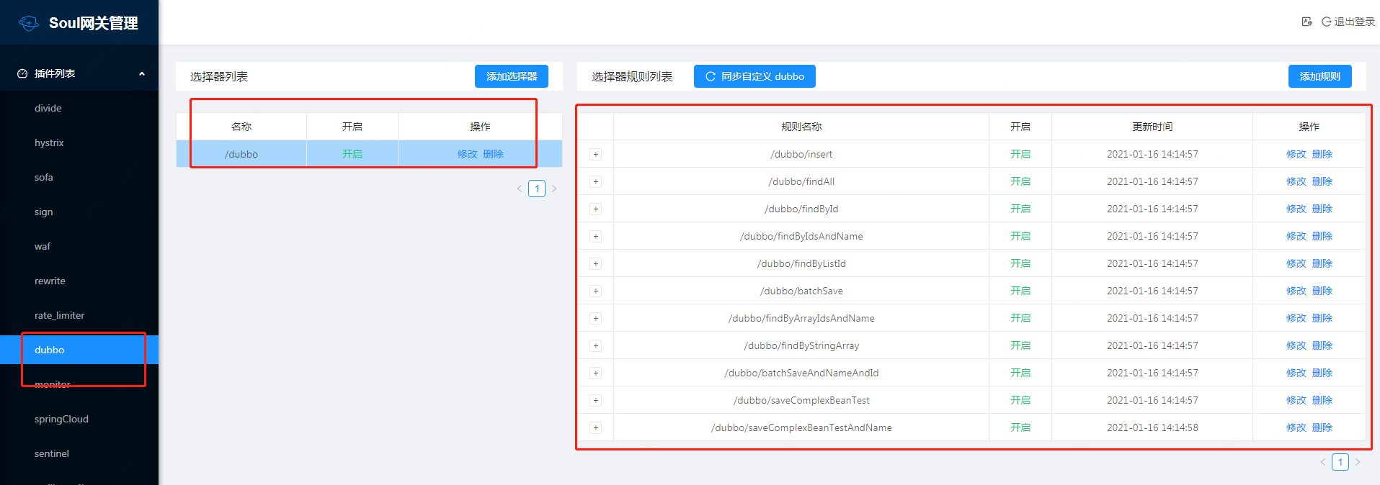Screen dimensions: 1380x485
Task: Expand the /dubbo/batchSave rule row
Action: click(596, 291)
